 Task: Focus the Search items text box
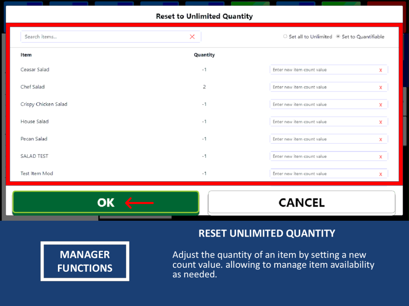click(x=104, y=37)
